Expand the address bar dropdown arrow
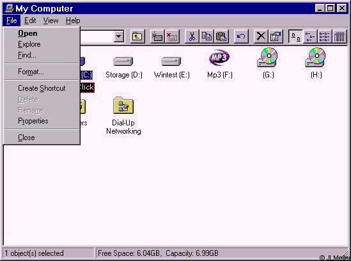Screen dimensions: 351x261 click(119, 36)
